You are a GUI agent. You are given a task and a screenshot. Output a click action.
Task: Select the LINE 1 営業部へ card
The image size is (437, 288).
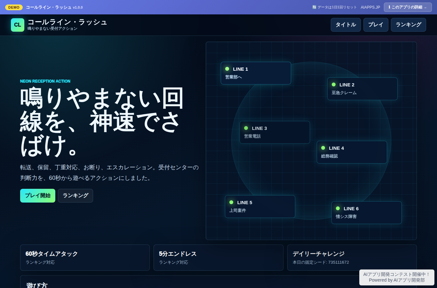pyautogui.click(x=256, y=73)
